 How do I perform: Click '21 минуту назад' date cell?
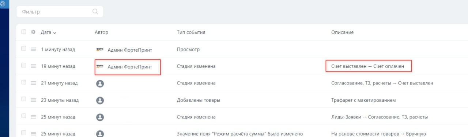[59, 83]
